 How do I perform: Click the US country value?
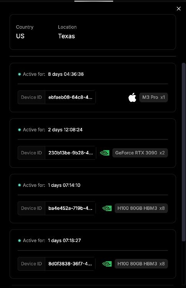click(x=20, y=36)
